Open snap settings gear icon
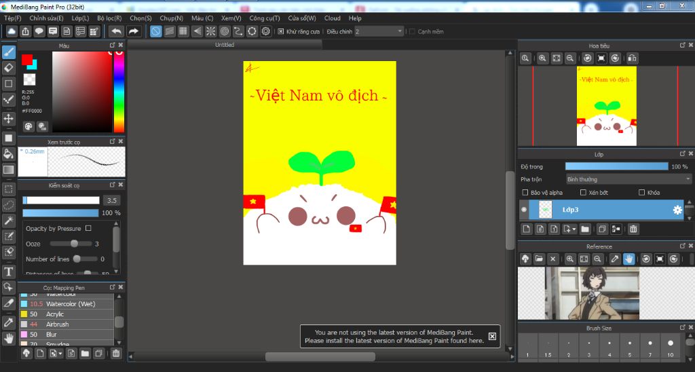The width and height of the screenshot is (695, 372). coord(265,31)
